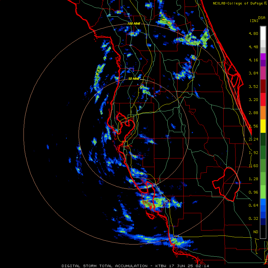The height and width of the screenshot is (268, 268).
Task: Pick the bright red swatch beside 3.20
Action: pyautogui.click(x=263, y=99)
